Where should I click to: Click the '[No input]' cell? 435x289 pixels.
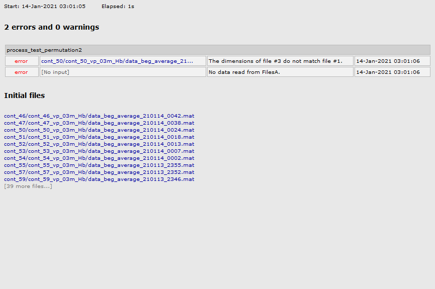[x=123, y=72]
